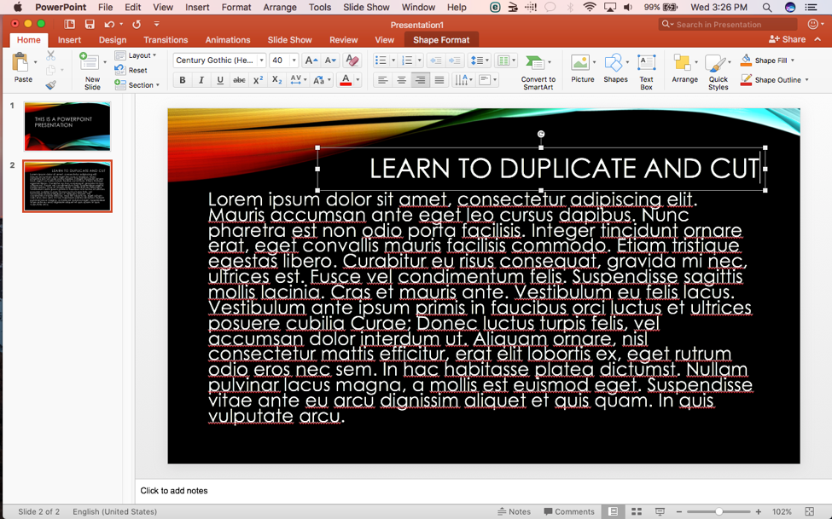Screen dimensions: 832x519
Task: Open the font size dropdown
Action: (294, 60)
